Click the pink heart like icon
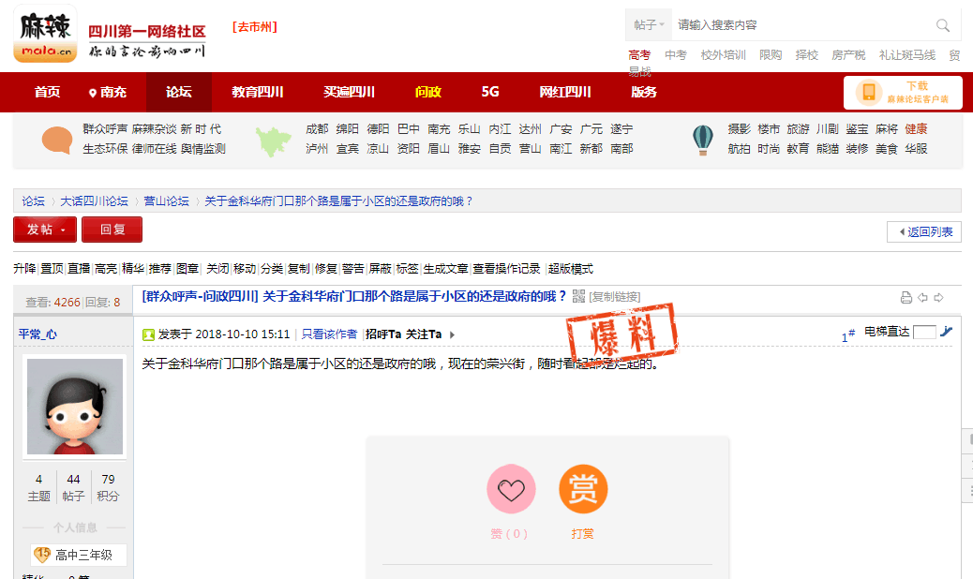Screen dimensions: 973x579 510,489
